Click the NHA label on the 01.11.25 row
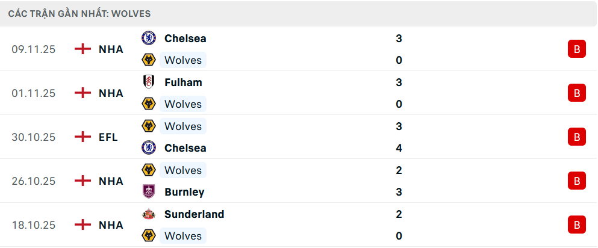 [111, 93]
